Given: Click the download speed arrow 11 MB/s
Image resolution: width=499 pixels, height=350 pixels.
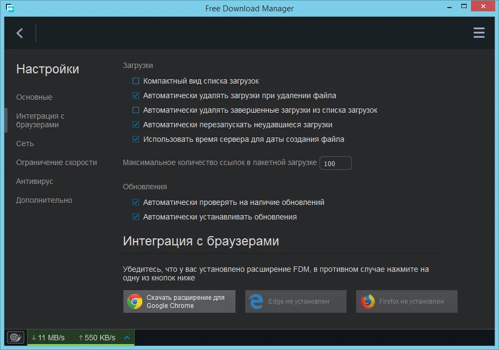Looking at the screenshot, I should coord(34,338).
